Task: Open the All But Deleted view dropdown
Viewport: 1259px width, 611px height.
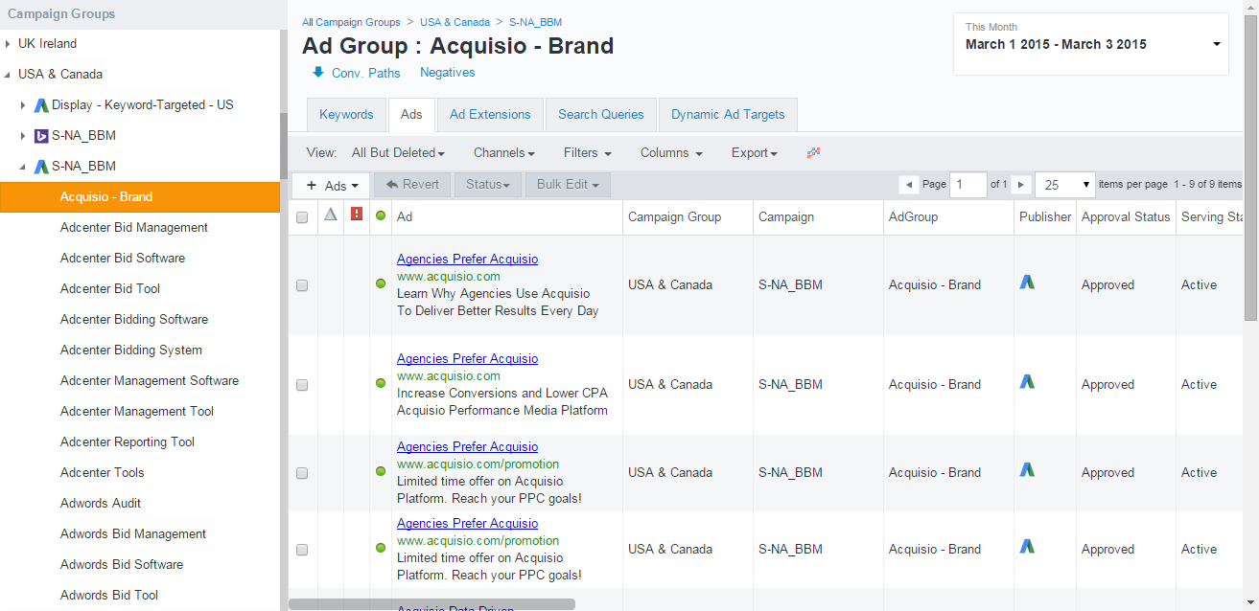Action: [x=398, y=153]
